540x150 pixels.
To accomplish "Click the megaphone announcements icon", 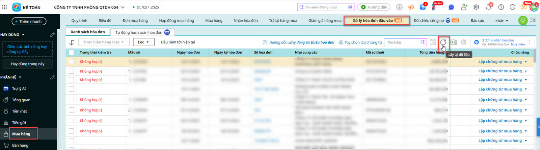I will click(411, 7).
